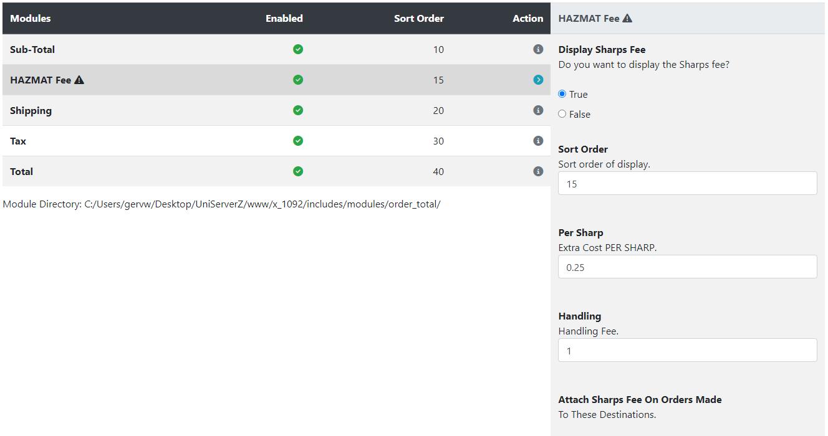Click the HAZMAT Fee panel heading
This screenshot has height=436, width=828.
[589, 18]
